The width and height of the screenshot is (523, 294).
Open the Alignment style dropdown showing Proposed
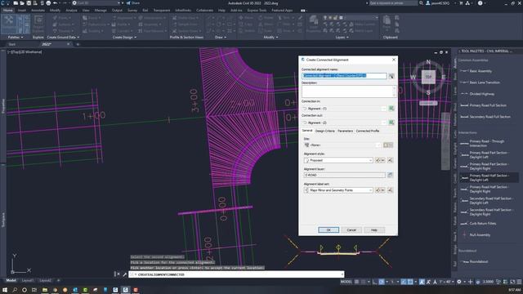[338, 160]
